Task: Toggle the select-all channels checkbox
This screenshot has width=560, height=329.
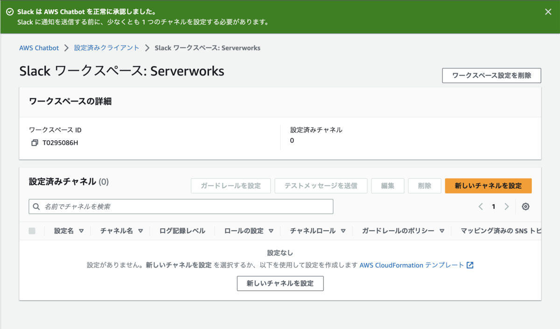Action: point(32,231)
